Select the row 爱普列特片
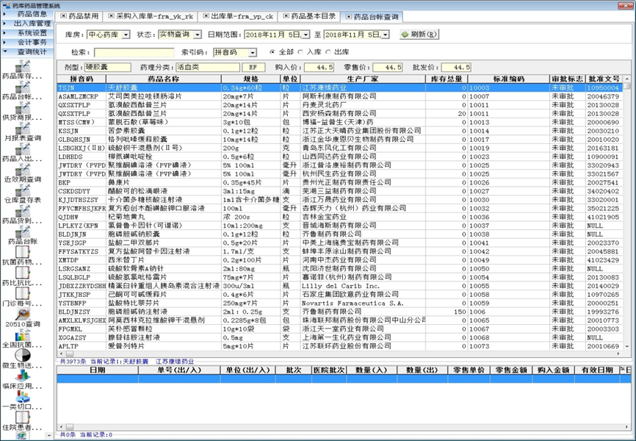This screenshot has height=441, width=636. 340,346
